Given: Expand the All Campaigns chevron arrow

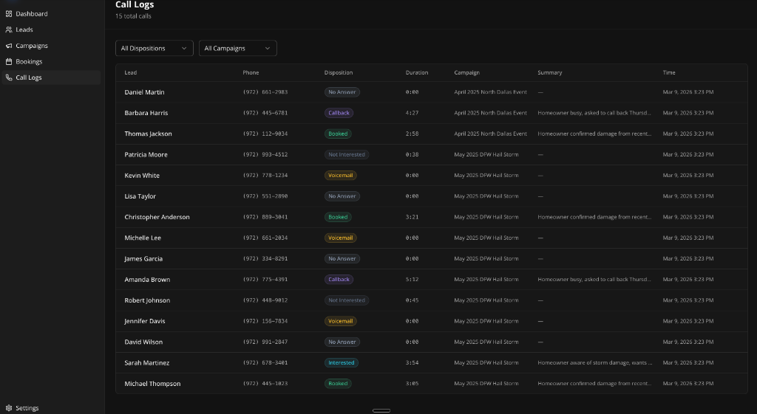Looking at the screenshot, I should 268,48.
